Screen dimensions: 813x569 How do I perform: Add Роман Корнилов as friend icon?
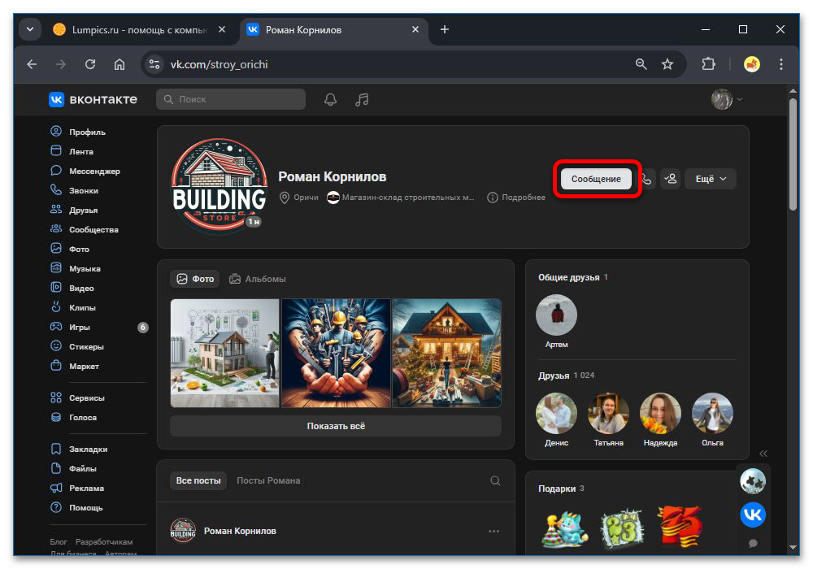click(671, 179)
